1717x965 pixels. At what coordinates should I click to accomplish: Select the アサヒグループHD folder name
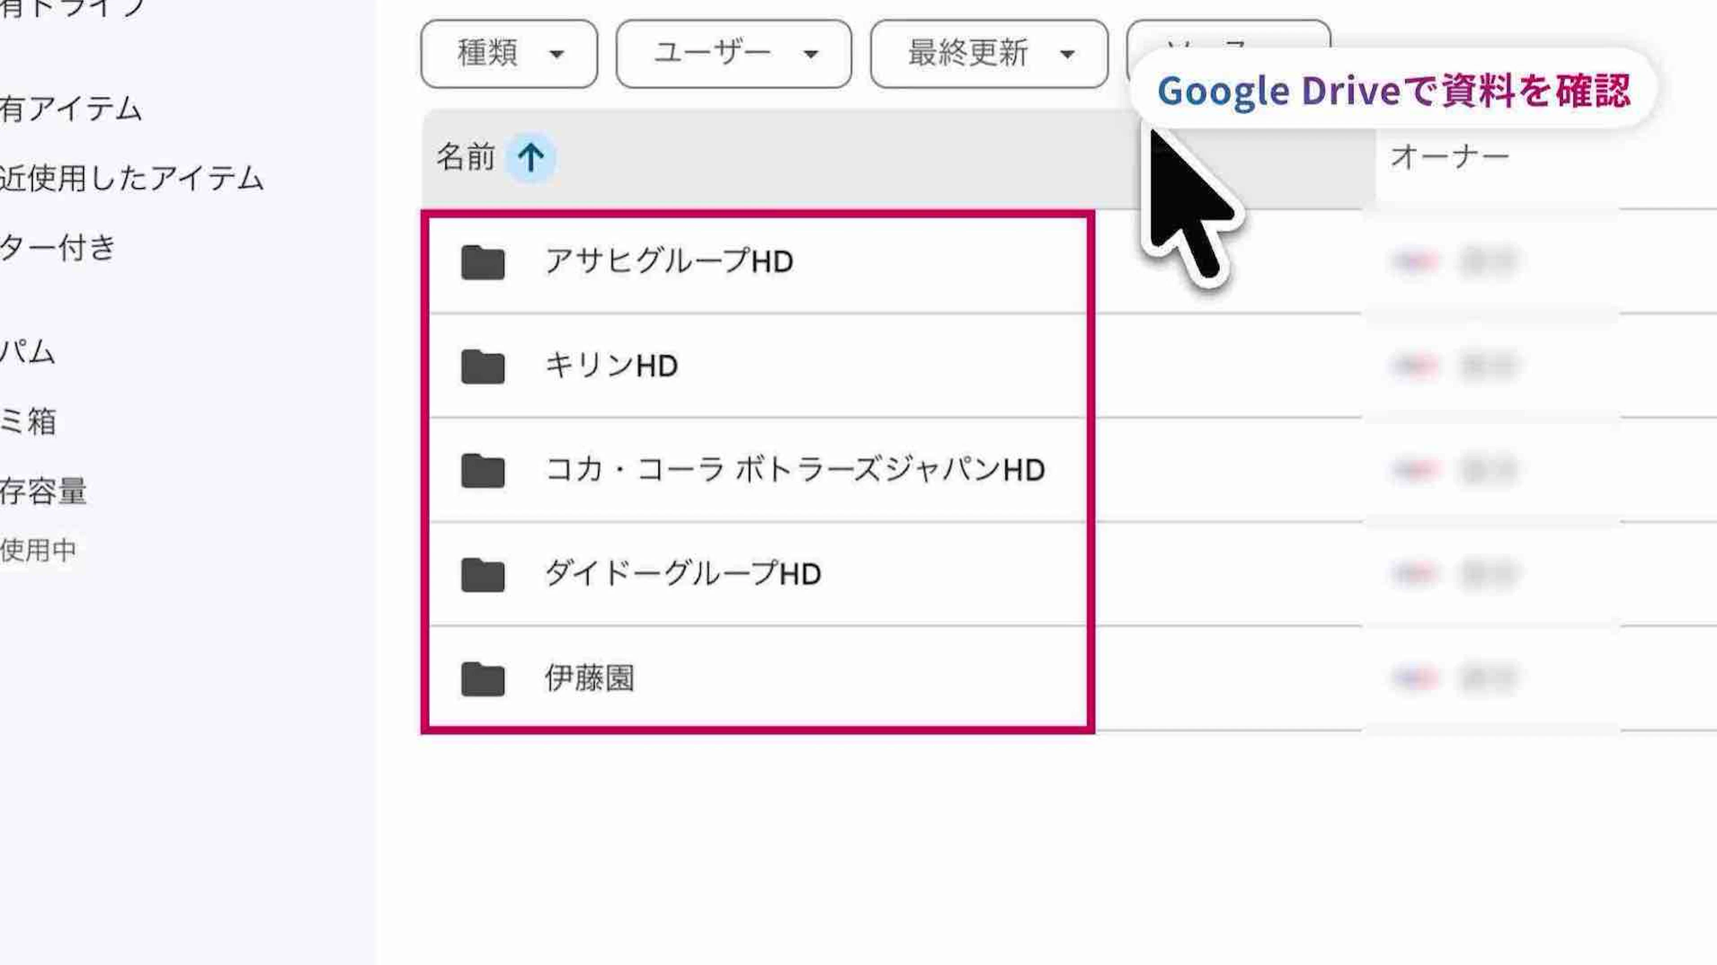[x=669, y=261]
